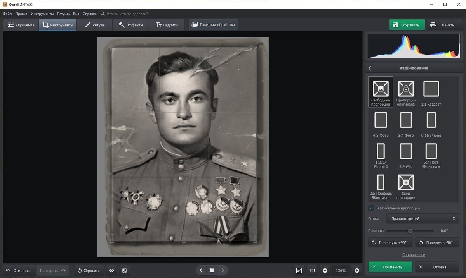466x278 pixels.
Task: Open the Вид menu
Action: pyautogui.click(x=76, y=14)
